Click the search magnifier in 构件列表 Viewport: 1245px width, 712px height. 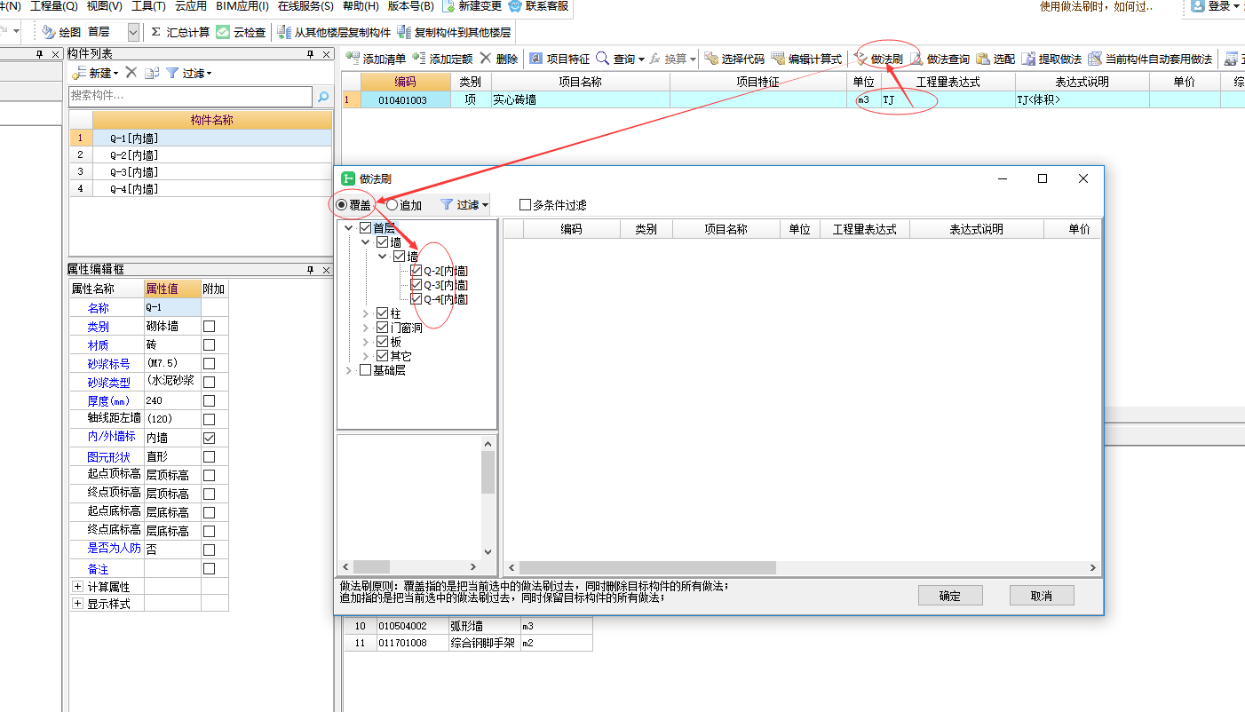click(x=323, y=96)
